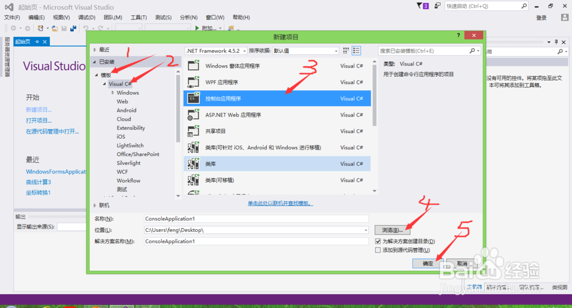This screenshot has height=308, width=572.
Task: Collapse the 已安装 node
Action: (94, 62)
